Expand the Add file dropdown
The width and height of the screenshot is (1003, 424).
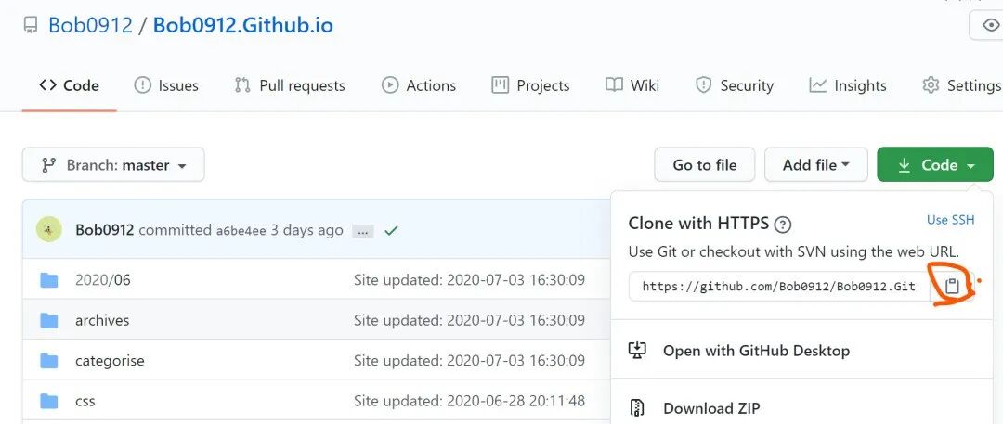coord(815,165)
